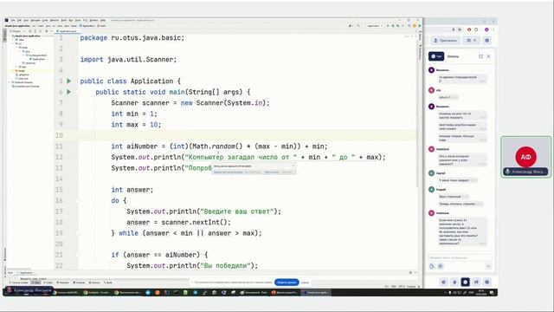Select the target folder in project tree

click(x=21, y=71)
